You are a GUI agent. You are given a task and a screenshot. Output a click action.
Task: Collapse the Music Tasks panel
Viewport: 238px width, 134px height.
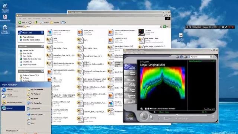[42, 32]
